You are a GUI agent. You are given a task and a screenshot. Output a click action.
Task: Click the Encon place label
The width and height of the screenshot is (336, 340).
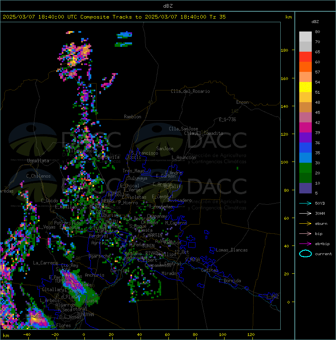[x=242, y=102]
